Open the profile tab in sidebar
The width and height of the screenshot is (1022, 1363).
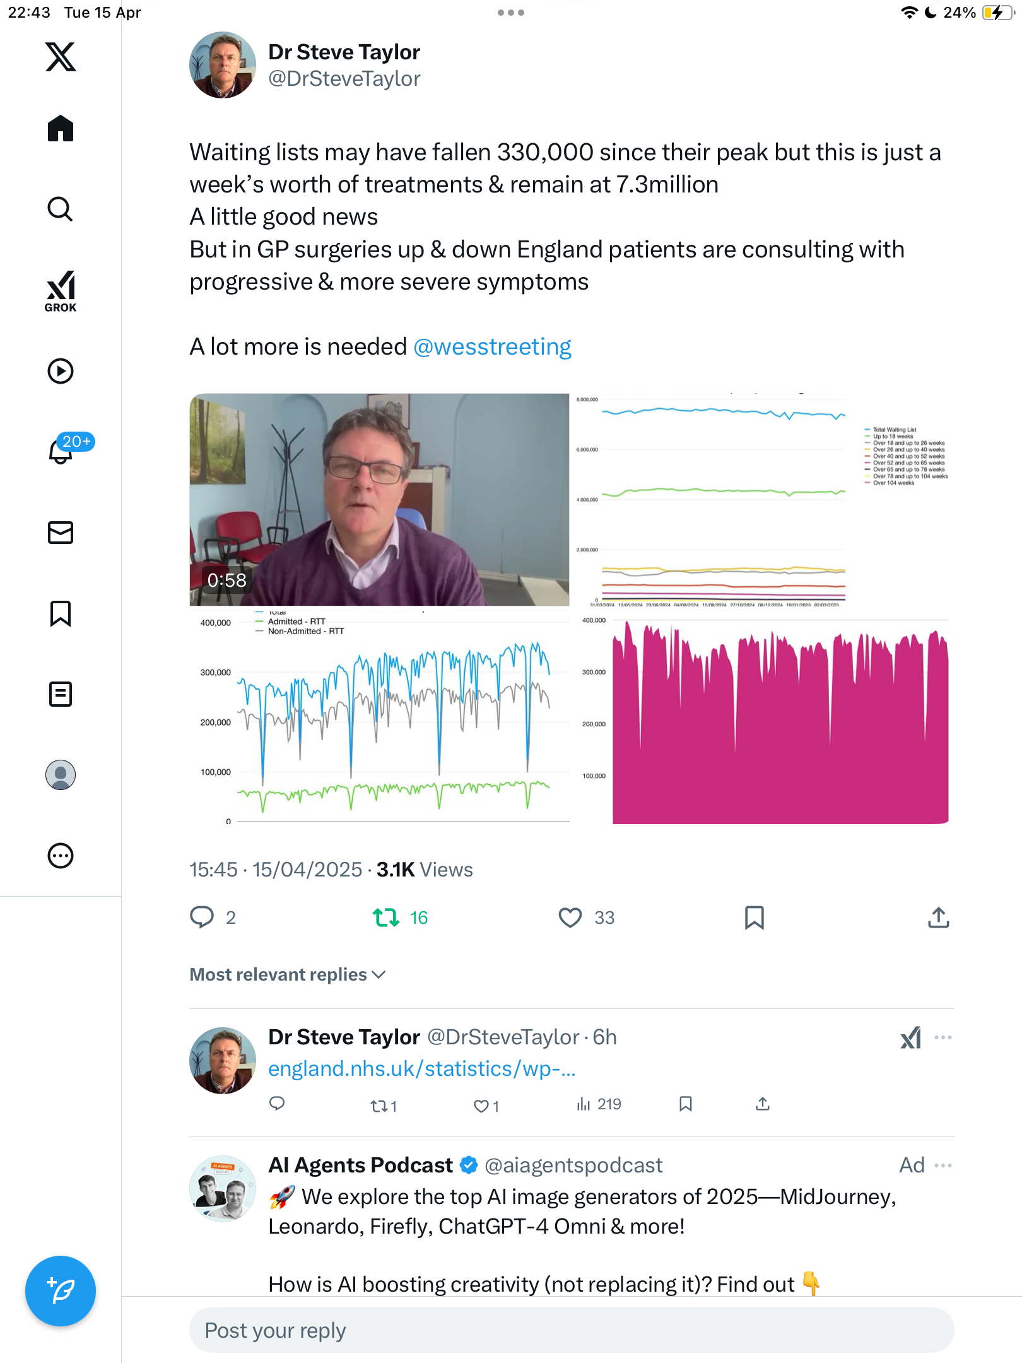[x=61, y=775]
